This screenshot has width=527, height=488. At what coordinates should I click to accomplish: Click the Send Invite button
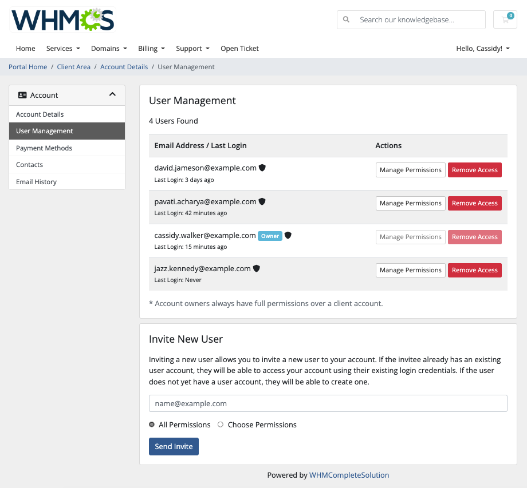(174, 446)
